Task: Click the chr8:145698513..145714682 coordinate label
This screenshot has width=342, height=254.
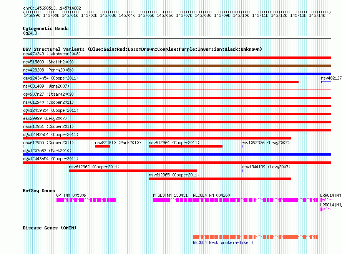Action: [x=52, y=8]
